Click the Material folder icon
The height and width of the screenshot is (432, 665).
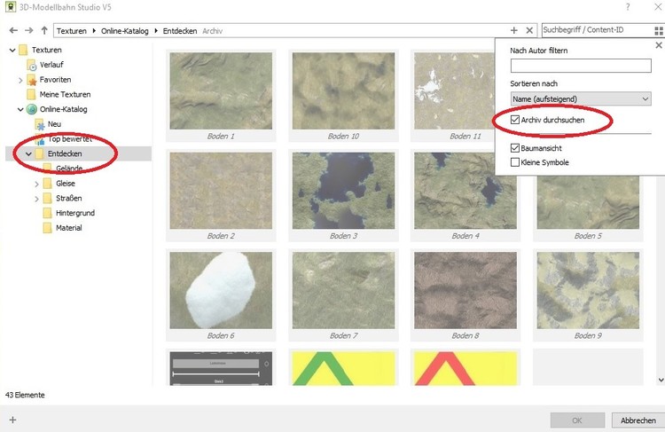[48, 228]
